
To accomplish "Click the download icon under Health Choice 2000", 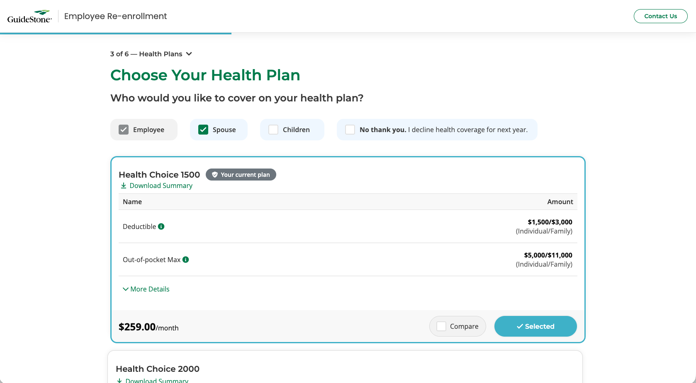I will pos(119,381).
